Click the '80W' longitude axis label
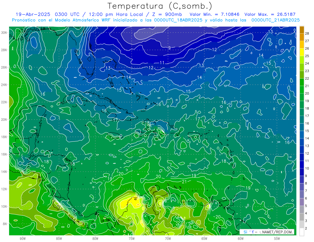 (x=95, y=239)
